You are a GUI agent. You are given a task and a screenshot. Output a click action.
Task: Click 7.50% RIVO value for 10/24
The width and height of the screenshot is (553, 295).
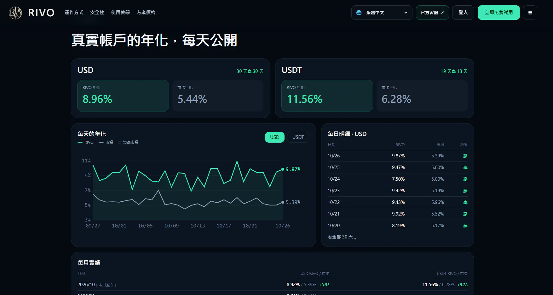(398, 179)
